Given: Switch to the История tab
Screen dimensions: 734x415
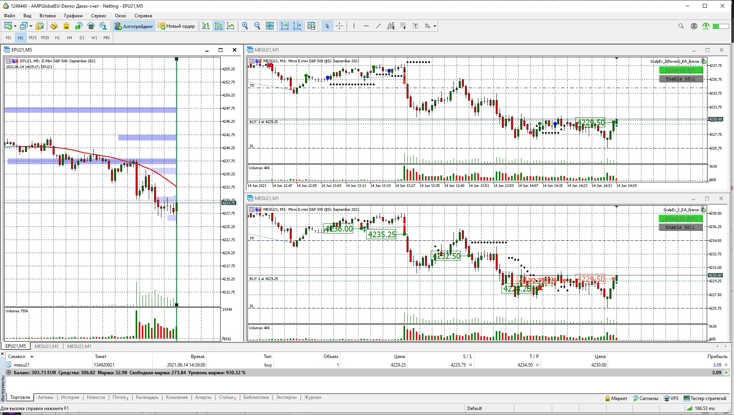Looking at the screenshot, I should [x=70, y=397].
